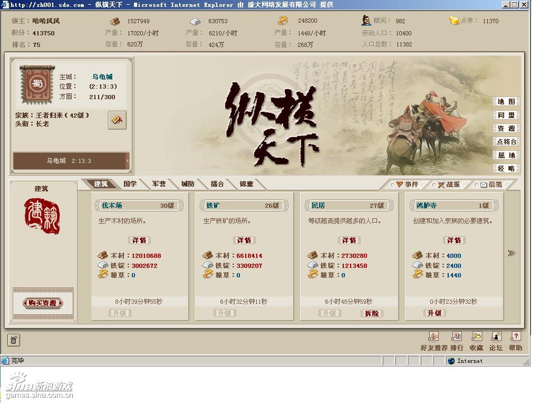540x405 pixels.
Task: Open the 经略 strategy button
Action: point(506,168)
